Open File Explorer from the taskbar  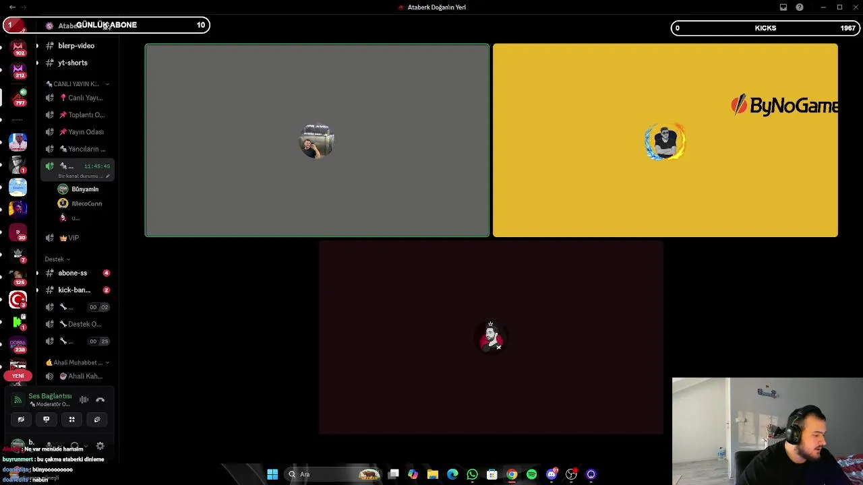point(433,474)
